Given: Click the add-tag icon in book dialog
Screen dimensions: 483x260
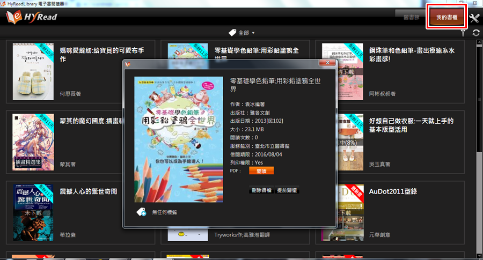Looking at the screenshot, I should [141, 212].
